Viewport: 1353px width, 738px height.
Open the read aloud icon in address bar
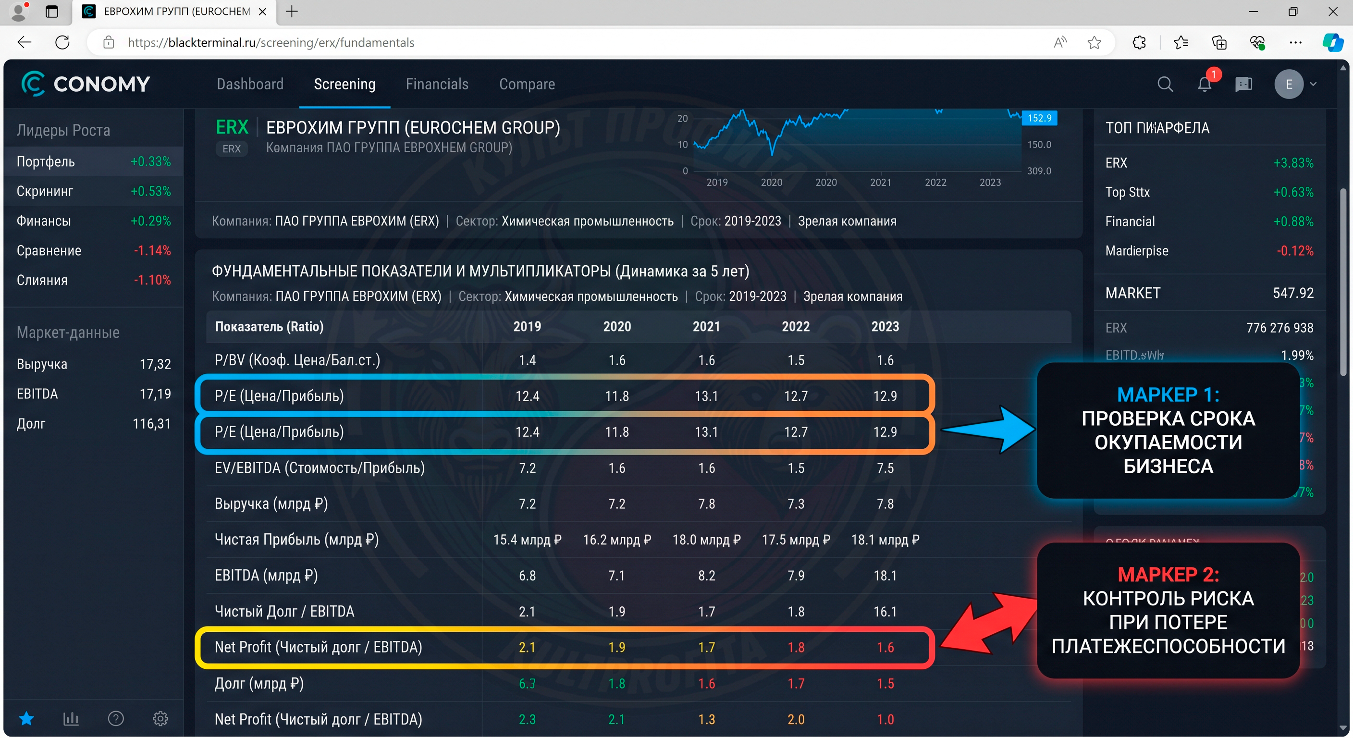1060,42
